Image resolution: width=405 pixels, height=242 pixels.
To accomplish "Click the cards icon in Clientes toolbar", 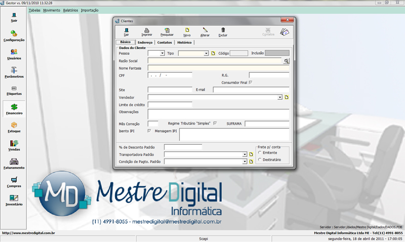I will pos(285,32).
